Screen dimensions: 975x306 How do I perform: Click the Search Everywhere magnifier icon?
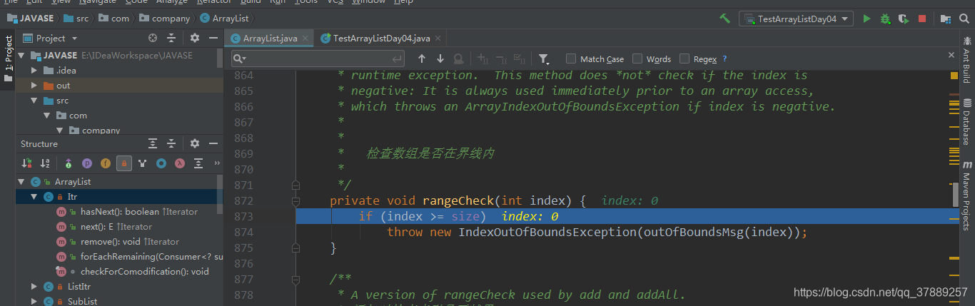(x=964, y=19)
